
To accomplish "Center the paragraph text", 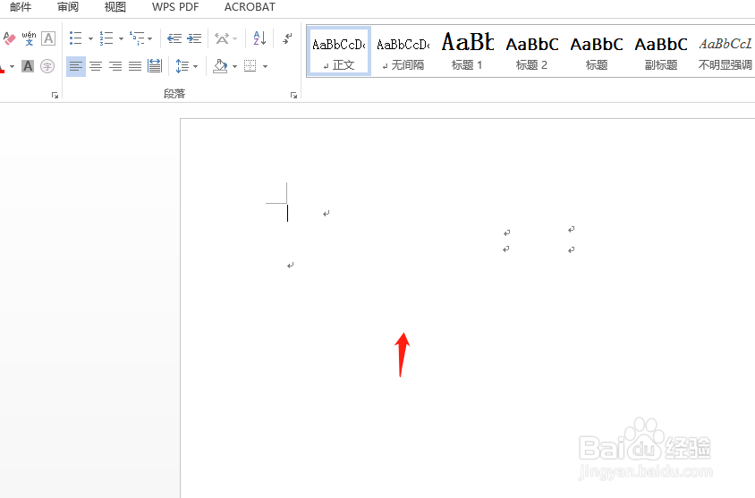I will (x=96, y=66).
